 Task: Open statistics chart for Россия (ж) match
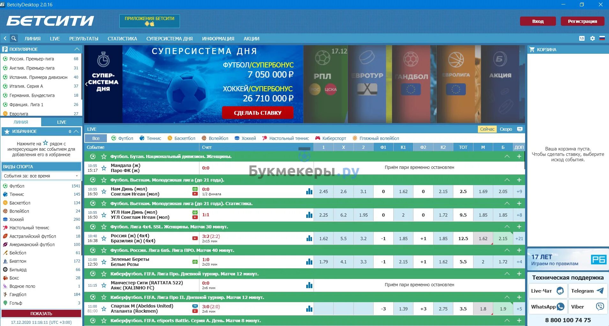(309, 239)
